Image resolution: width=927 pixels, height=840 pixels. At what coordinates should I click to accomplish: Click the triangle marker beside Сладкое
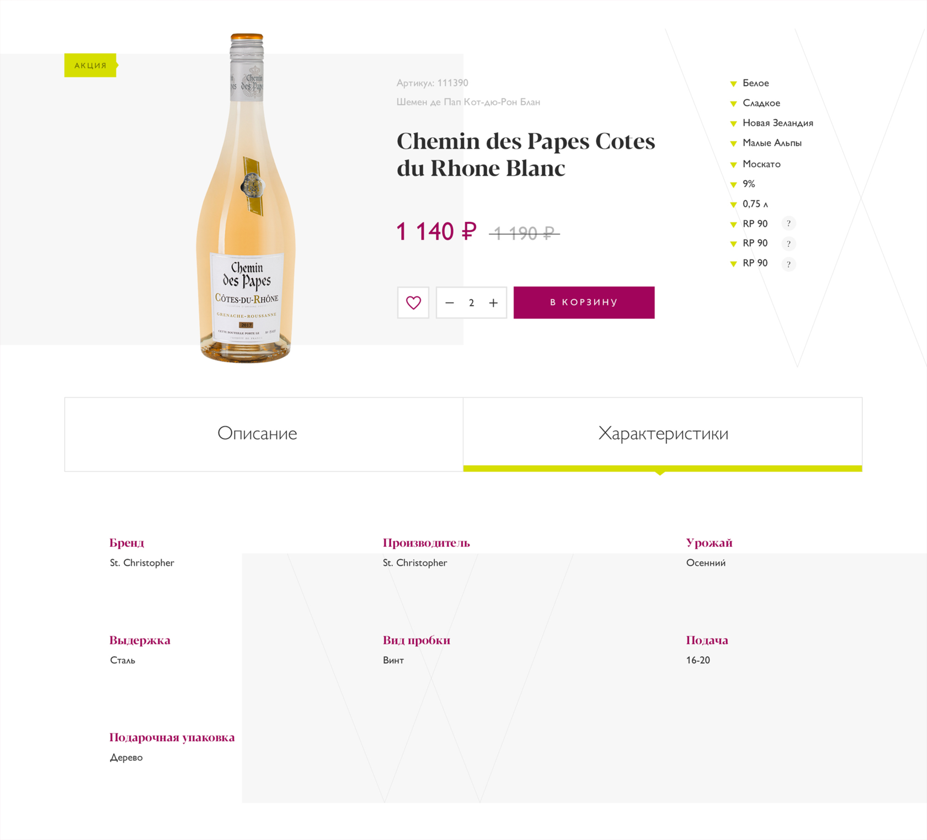733,104
